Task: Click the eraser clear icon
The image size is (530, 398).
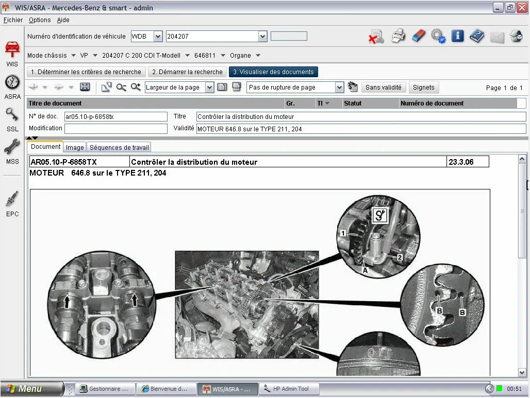Action: 419,36
